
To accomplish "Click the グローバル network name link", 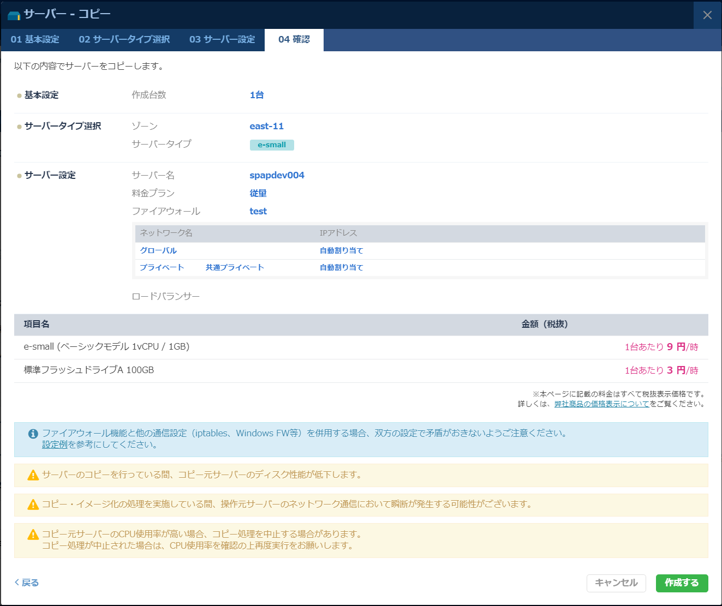I will pos(159,250).
